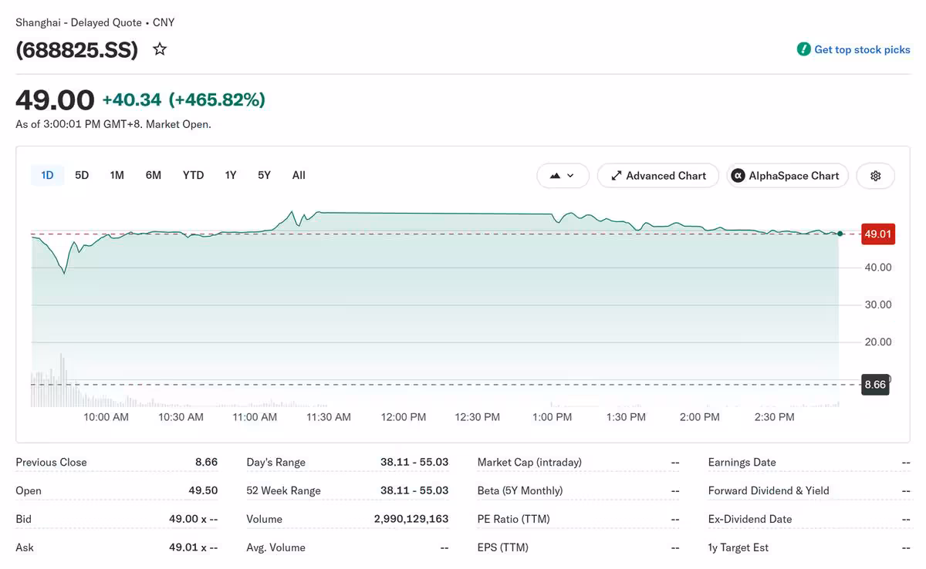
Task: Show All historical range
Action: (299, 175)
